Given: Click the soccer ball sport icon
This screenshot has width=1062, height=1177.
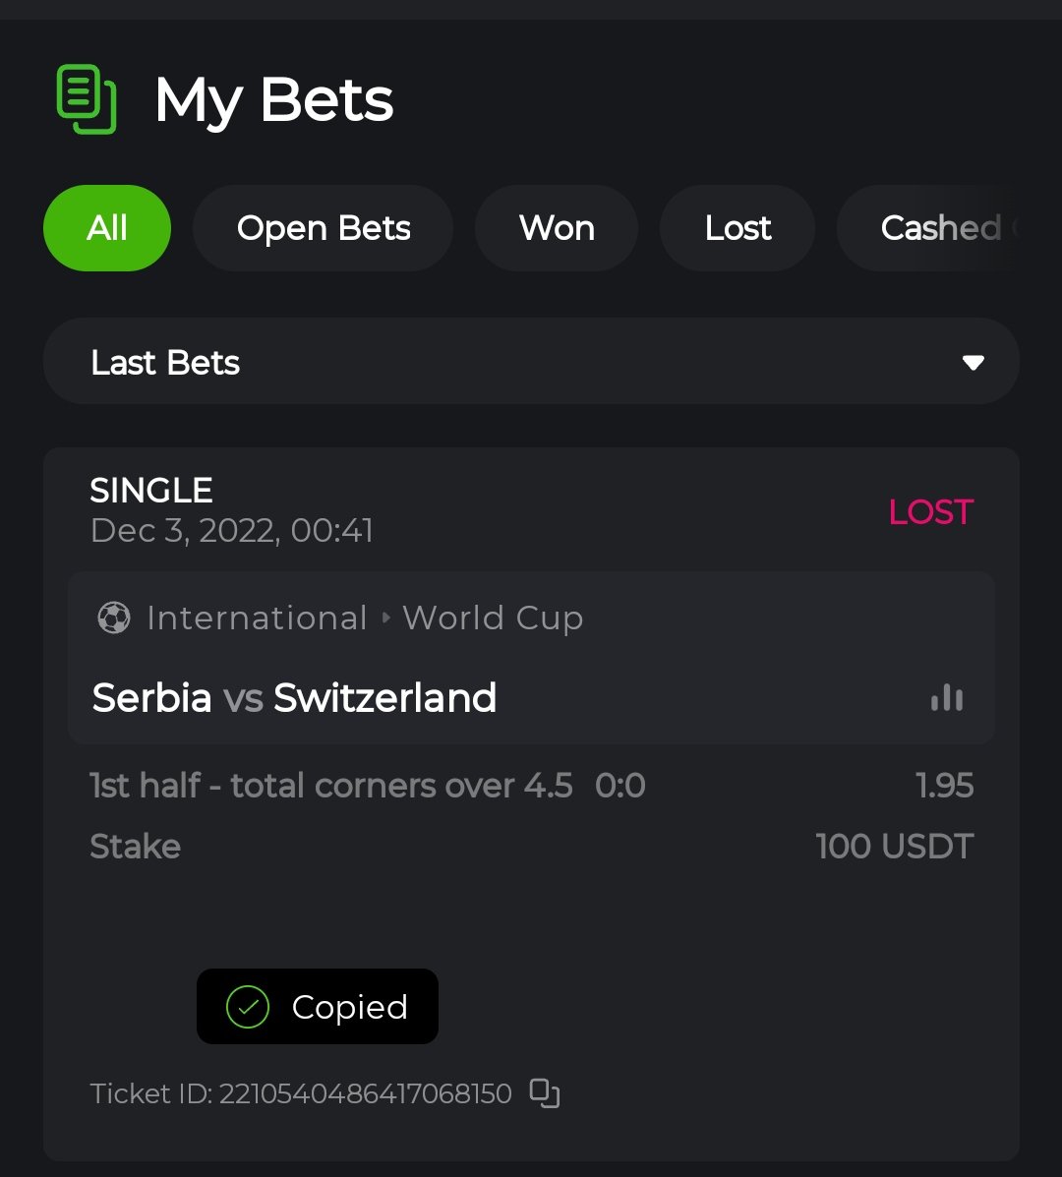Looking at the screenshot, I should 114,618.
